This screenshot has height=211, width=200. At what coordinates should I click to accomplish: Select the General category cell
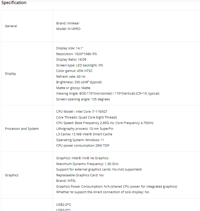click(27, 26)
